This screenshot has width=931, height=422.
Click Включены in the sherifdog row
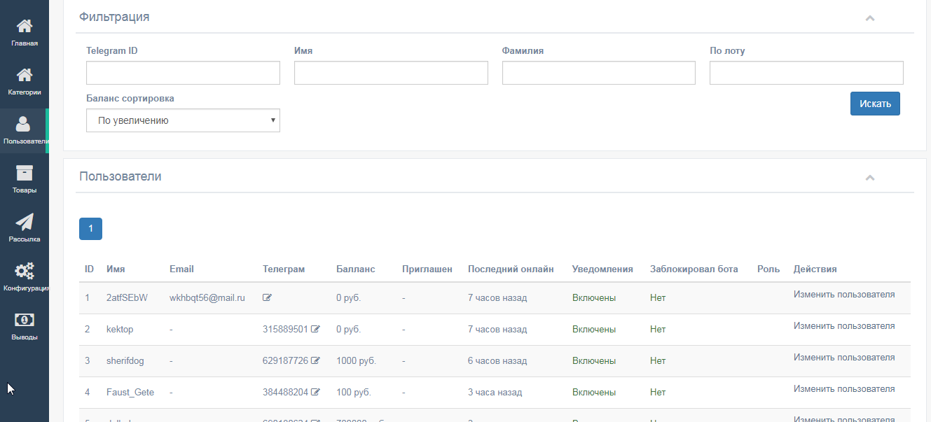point(594,360)
